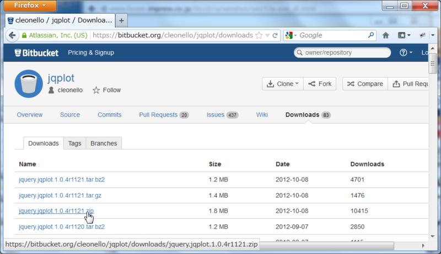Select the cleonello / jqplot browser tab
The image size is (441, 254).
60,20
